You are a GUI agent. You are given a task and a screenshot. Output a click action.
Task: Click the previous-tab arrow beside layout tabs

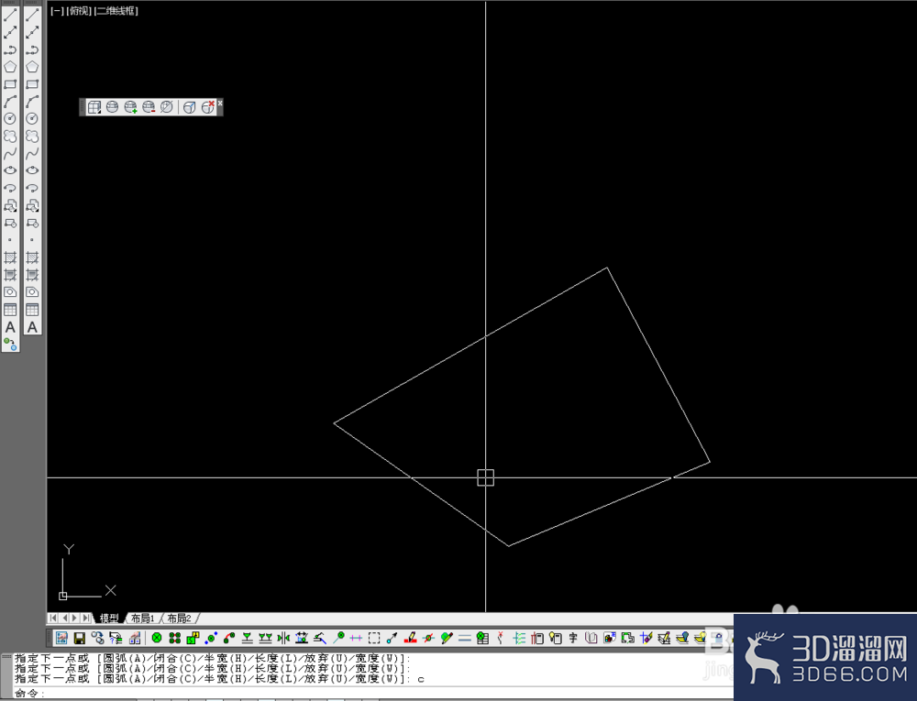pos(64,618)
